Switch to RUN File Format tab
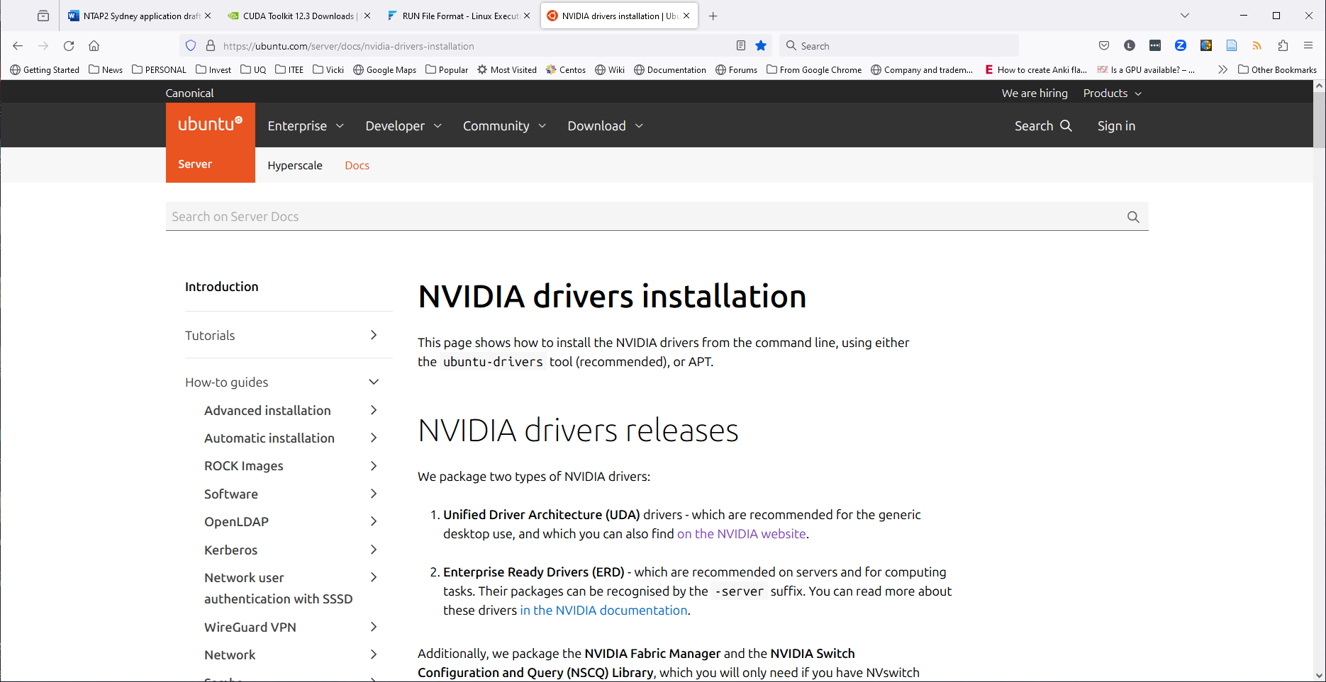 pos(459,16)
